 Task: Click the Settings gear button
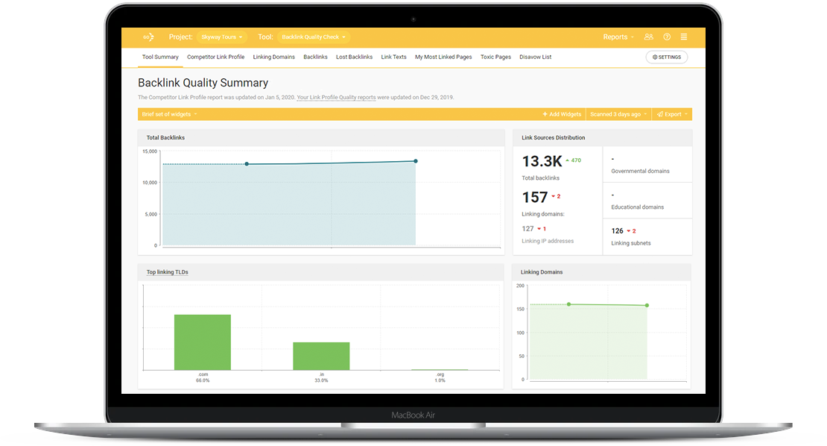[667, 57]
